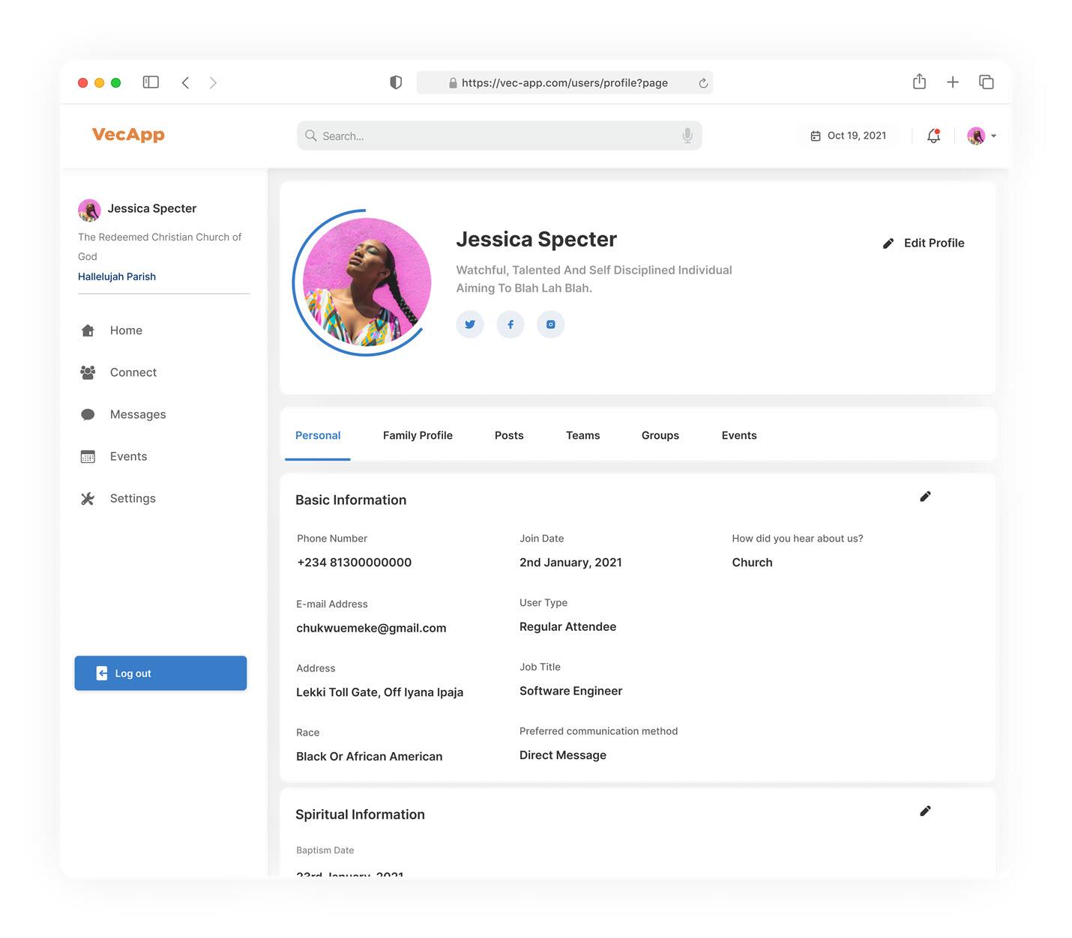The image size is (1072, 938).
Task: Switch to the Groups tab
Action: point(660,435)
